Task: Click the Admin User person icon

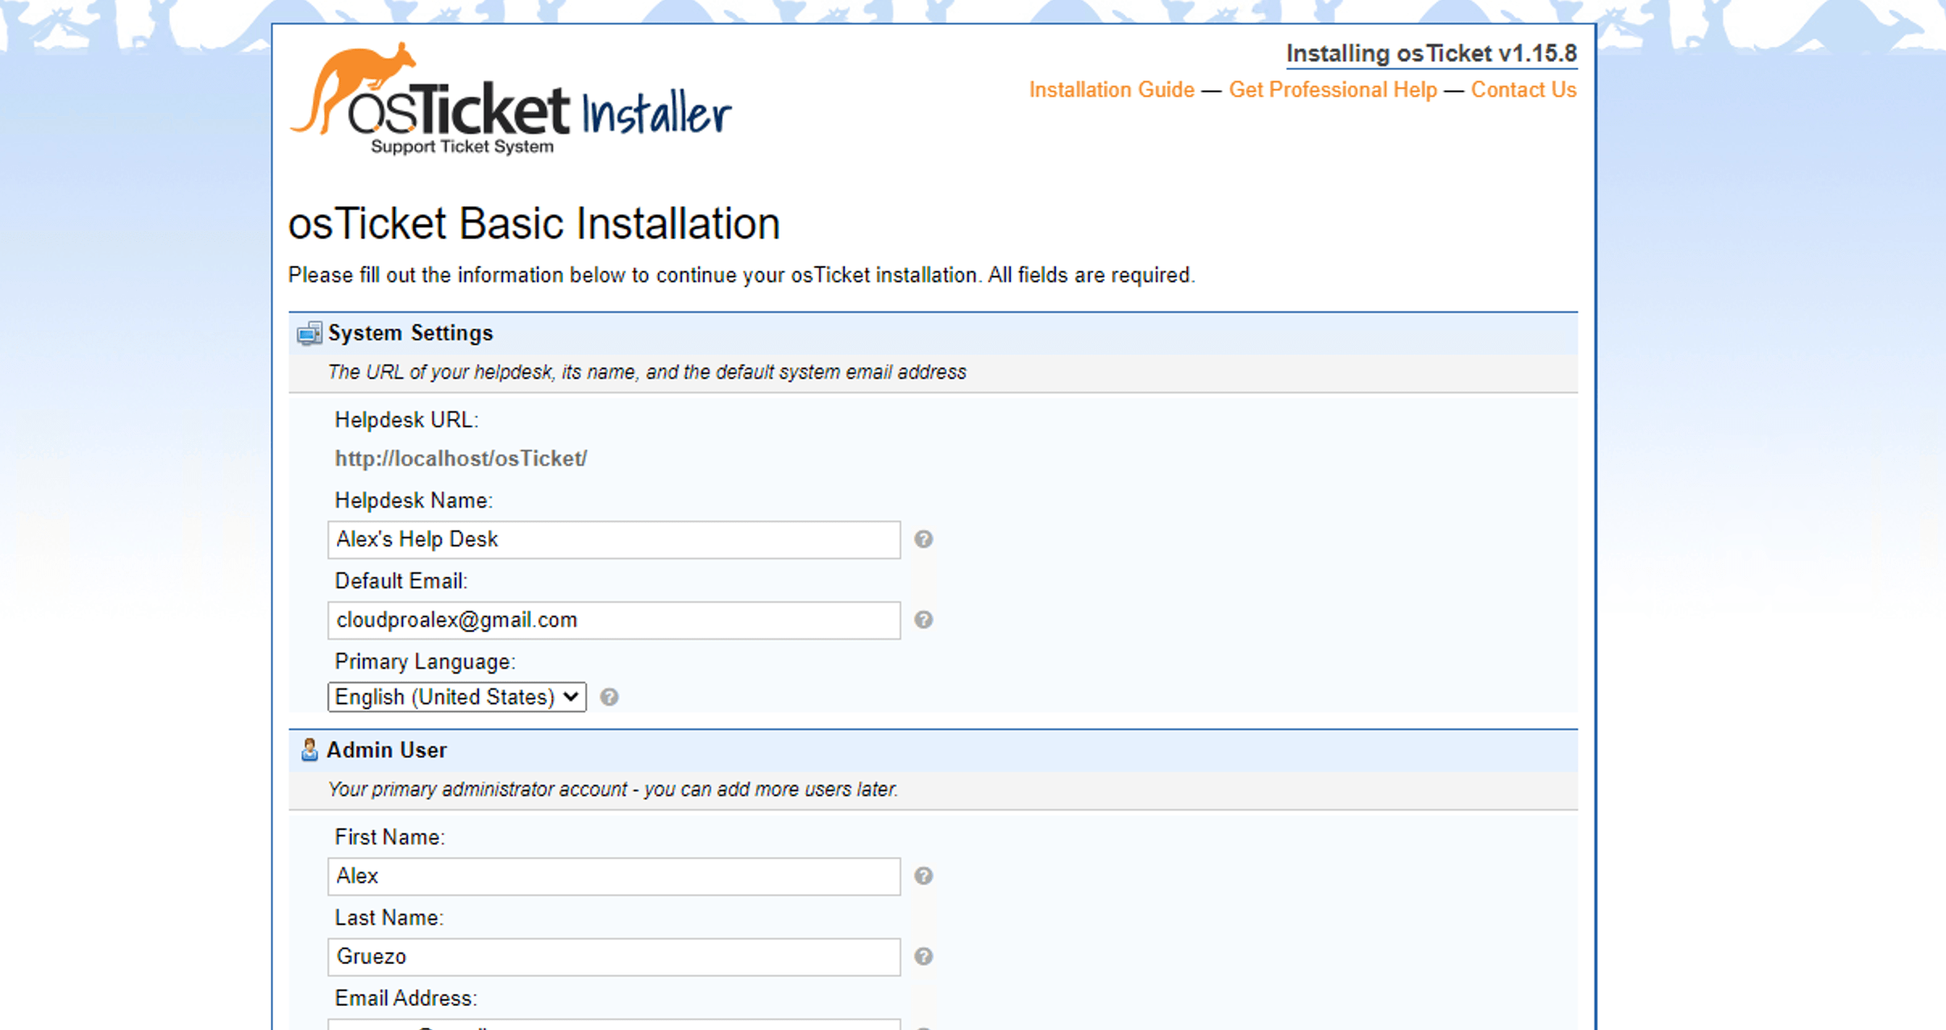Action: pos(309,750)
